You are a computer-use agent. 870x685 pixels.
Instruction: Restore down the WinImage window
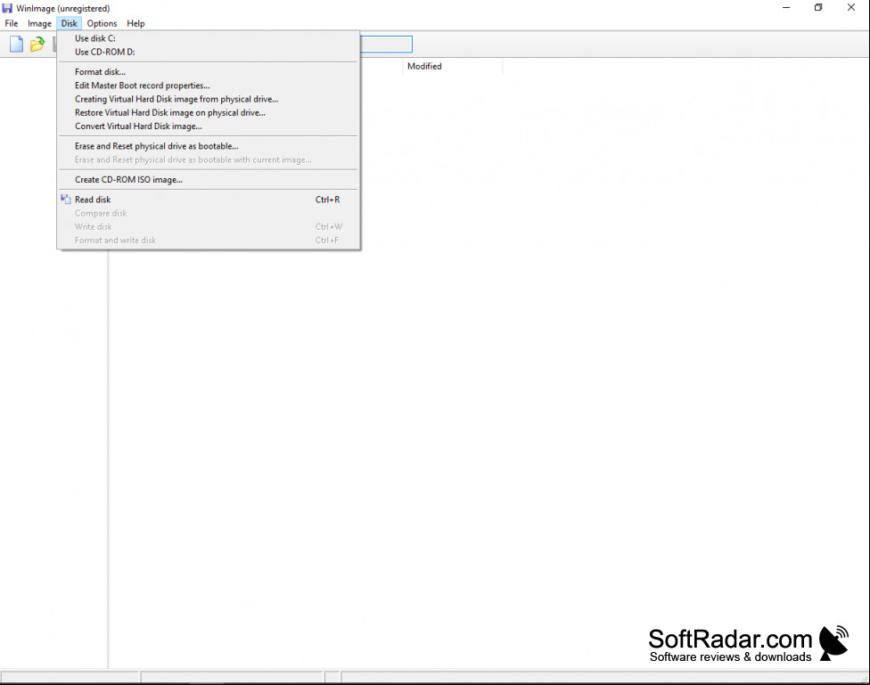pos(818,8)
